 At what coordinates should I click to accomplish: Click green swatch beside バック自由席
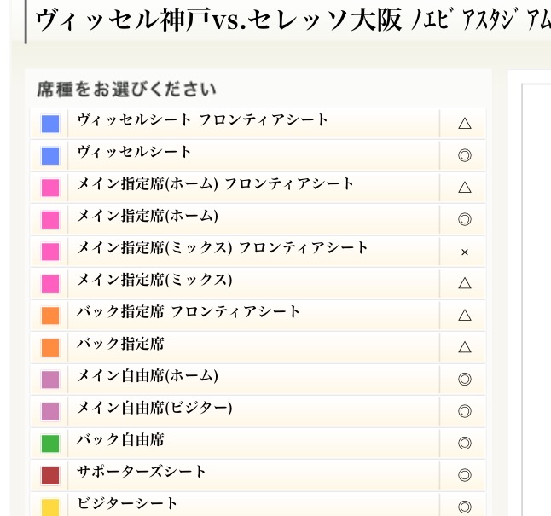pos(50,444)
